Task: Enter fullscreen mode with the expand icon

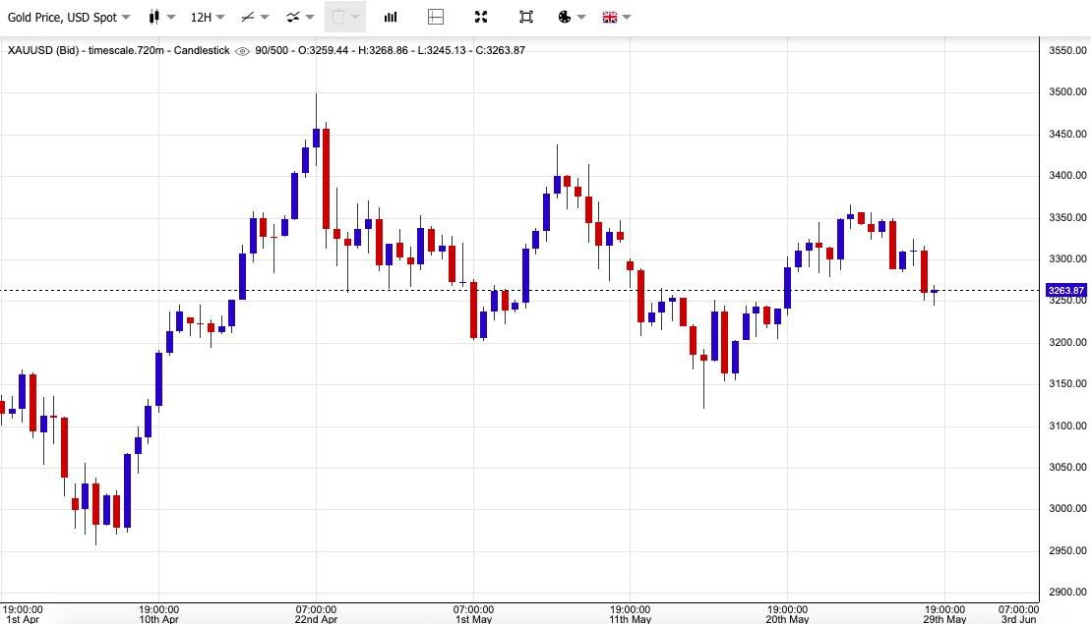Action: click(481, 18)
